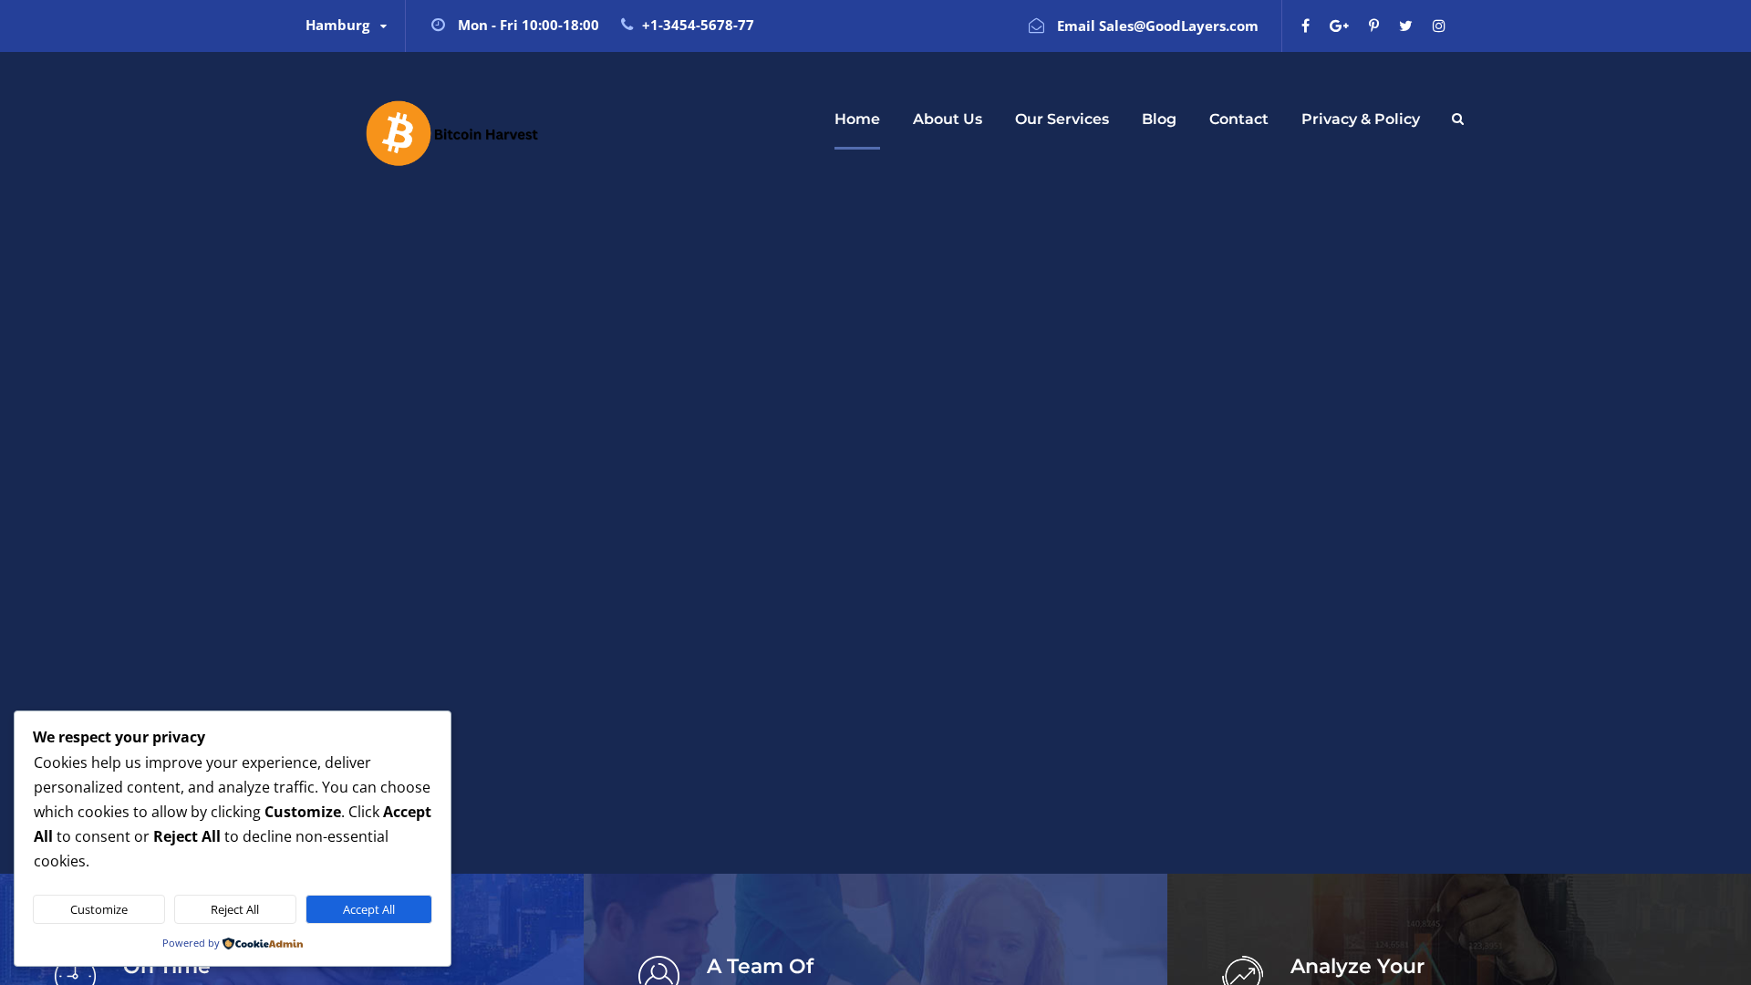The height and width of the screenshot is (985, 1751).
Task: Open the search icon in the navigation
Action: [x=1456, y=119]
